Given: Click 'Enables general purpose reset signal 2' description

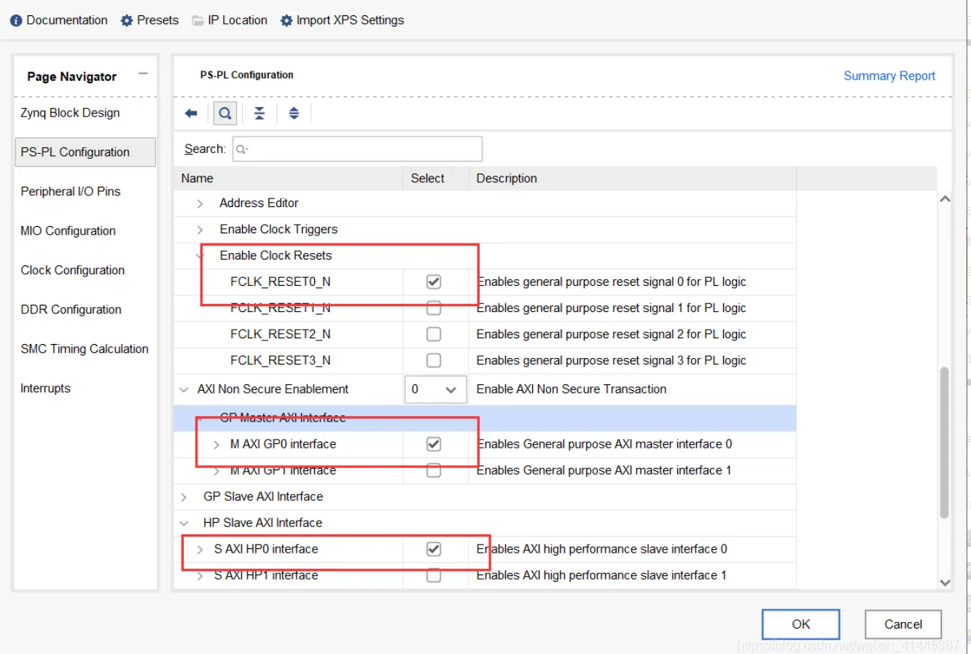Looking at the screenshot, I should (612, 334).
